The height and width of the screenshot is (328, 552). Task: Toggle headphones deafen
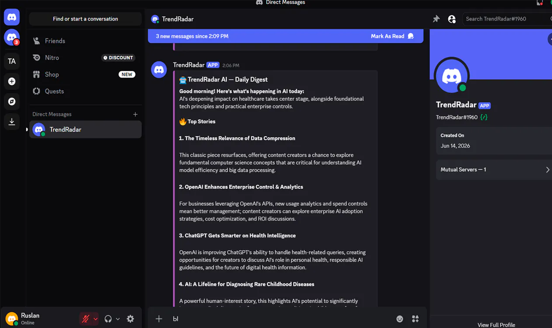pyautogui.click(x=108, y=319)
